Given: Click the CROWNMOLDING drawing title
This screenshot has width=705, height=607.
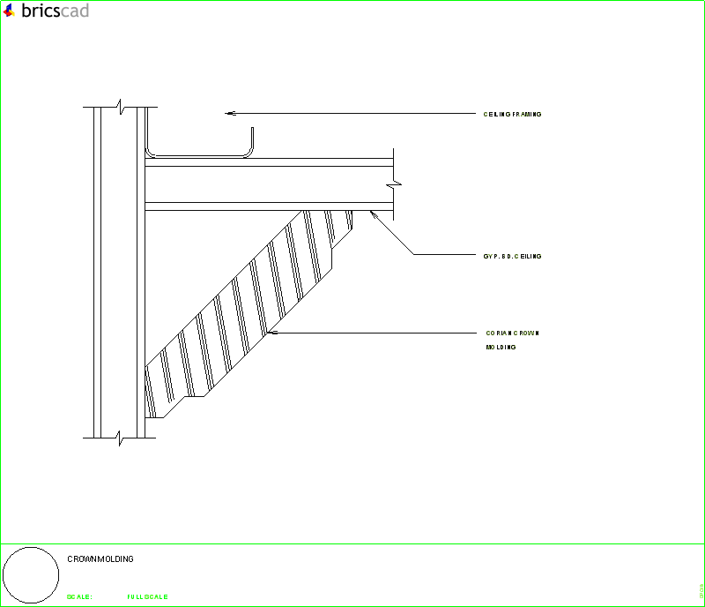Looking at the screenshot, I should tap(100, 558).
